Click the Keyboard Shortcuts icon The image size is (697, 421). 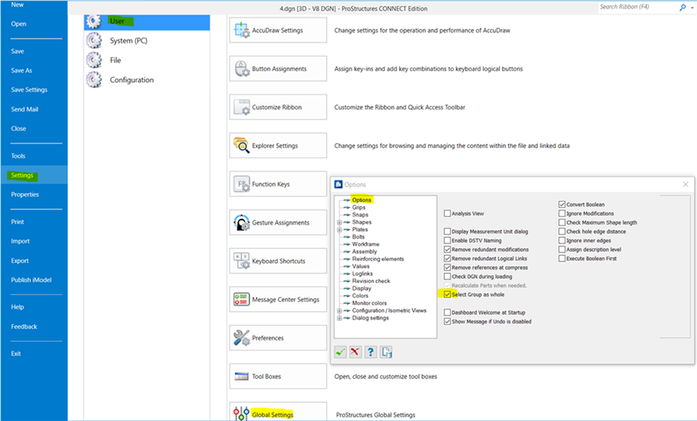[242, 261]
